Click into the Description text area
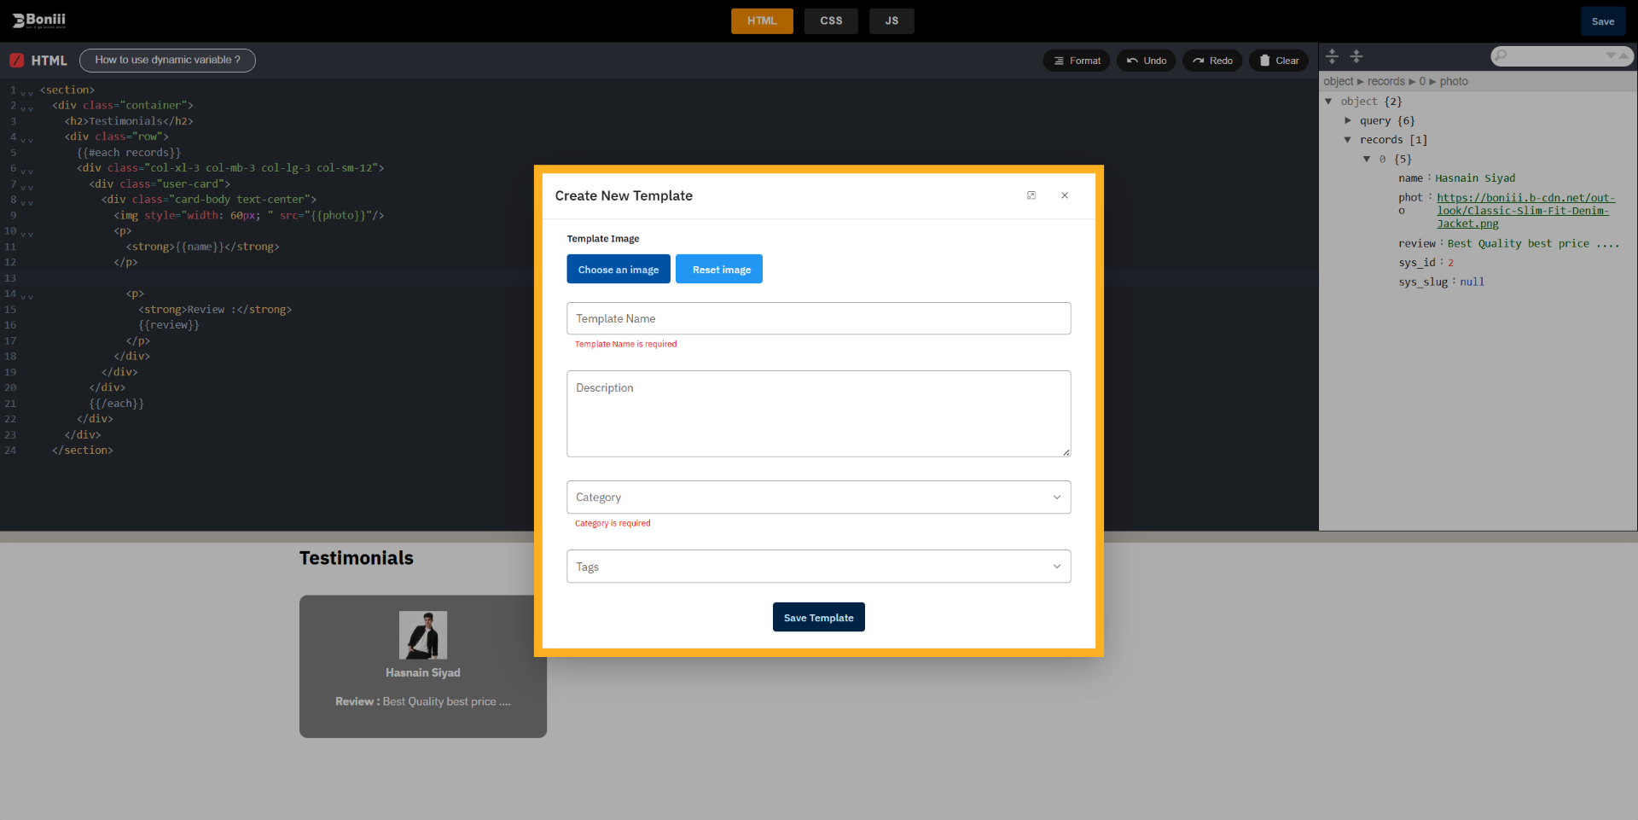Image resolution: width=1638 pixels, height=820 pixels. [x=818, y=414]
